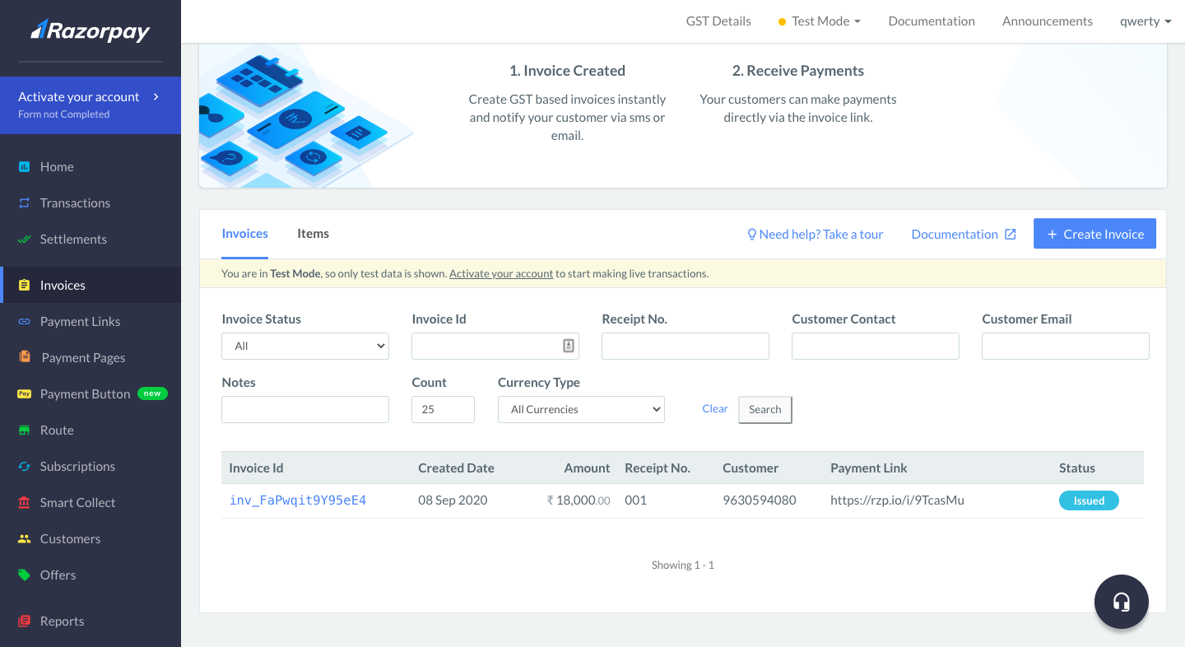Click the Status column header
The height and width of the screenshot is (647, 1185).
tap(1077, 468)
